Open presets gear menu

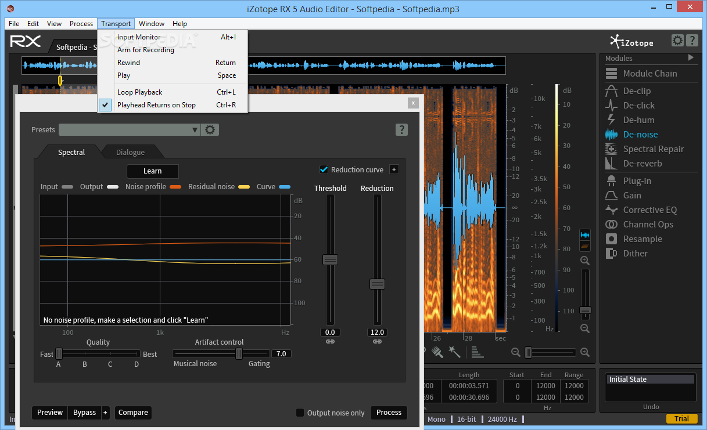pyautogui.click(x=210, y=130)
